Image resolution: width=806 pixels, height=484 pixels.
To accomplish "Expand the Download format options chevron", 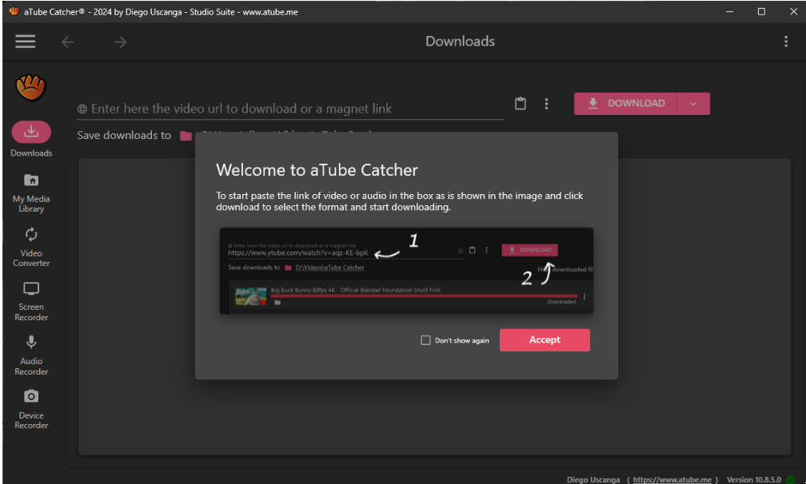I will click(694, 103).
